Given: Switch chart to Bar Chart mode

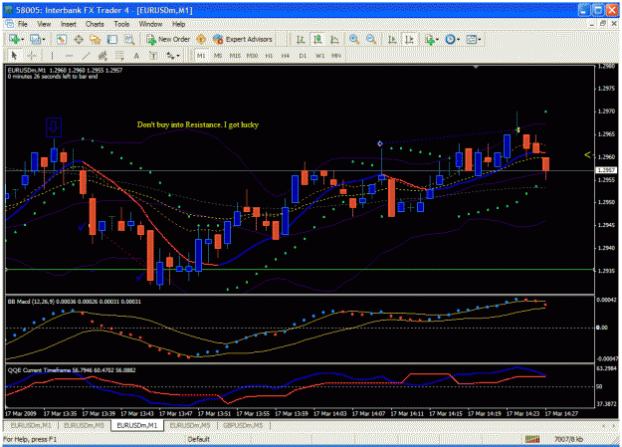Looking at the screenshot, I should click(x=301, y=39).
